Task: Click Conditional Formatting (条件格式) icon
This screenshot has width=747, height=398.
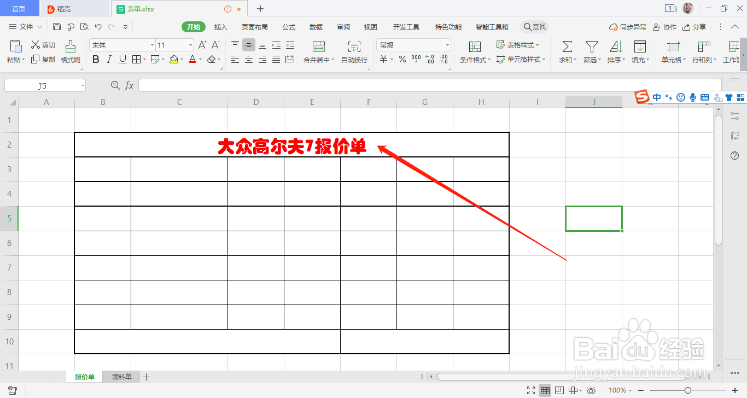Action: pos(475,46)
